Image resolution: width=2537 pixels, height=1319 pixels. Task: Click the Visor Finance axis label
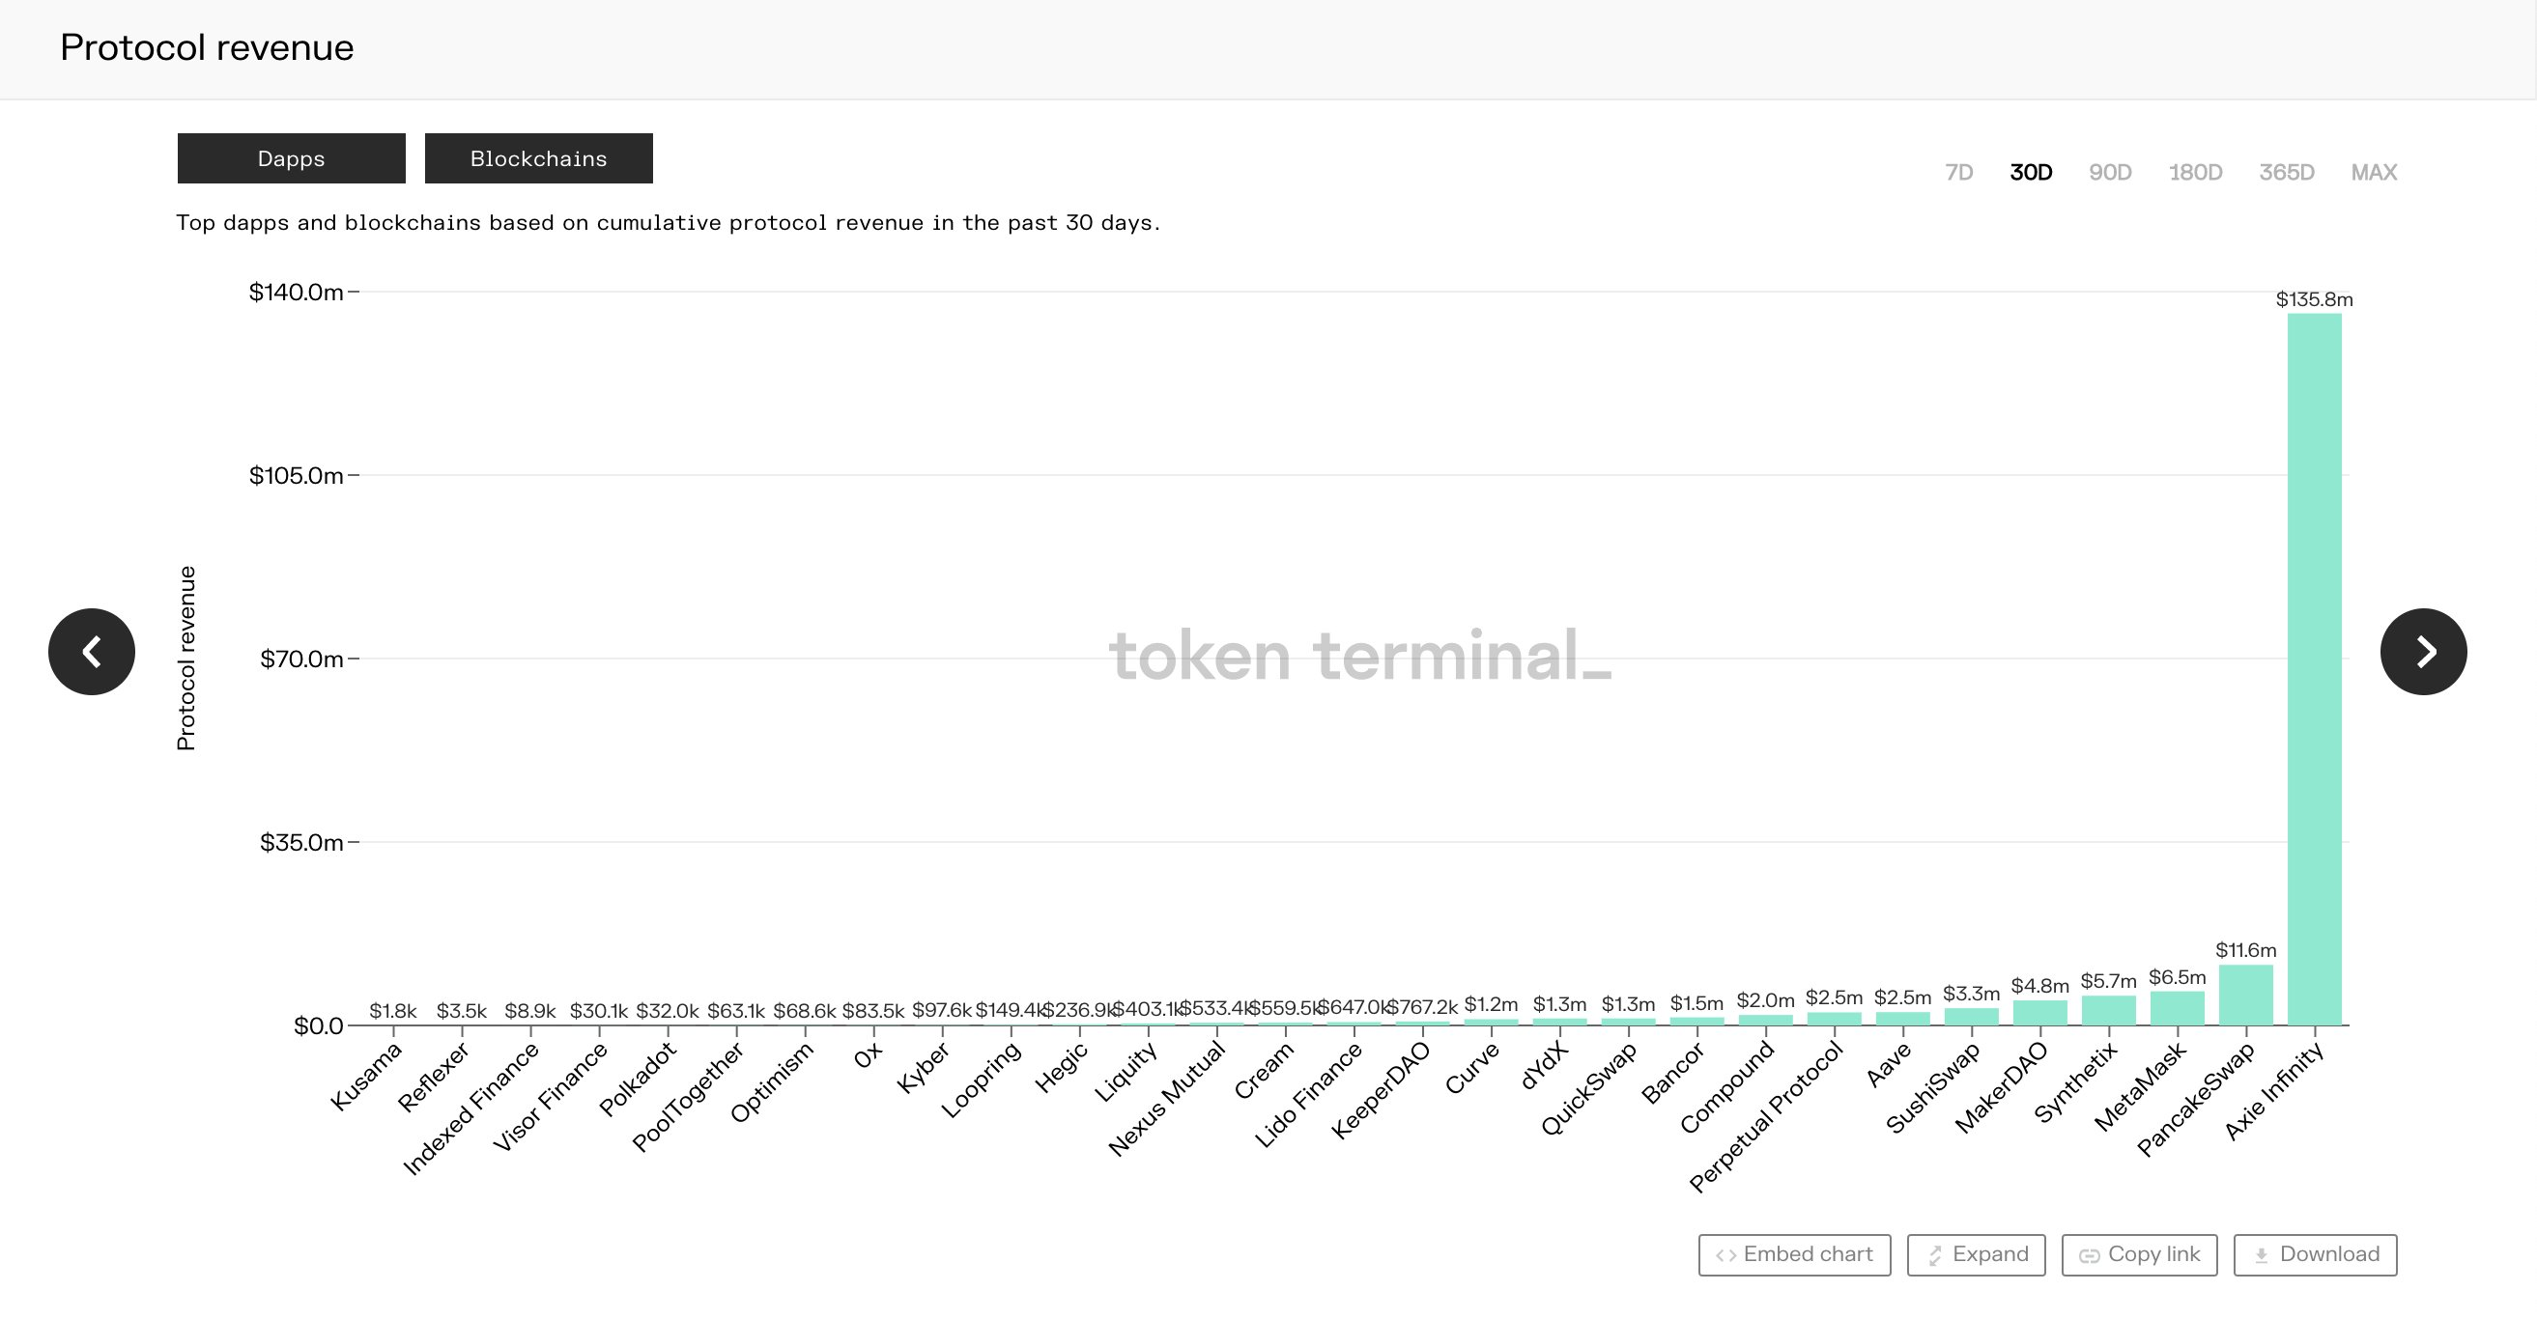[x=550, y=1098]
